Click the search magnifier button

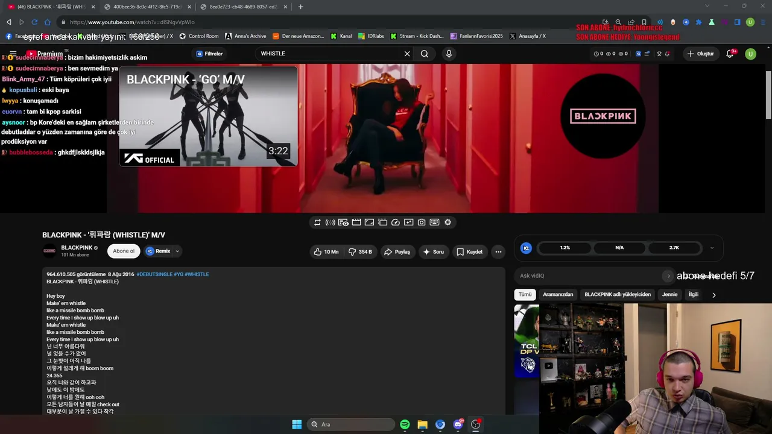coord(425,54)
